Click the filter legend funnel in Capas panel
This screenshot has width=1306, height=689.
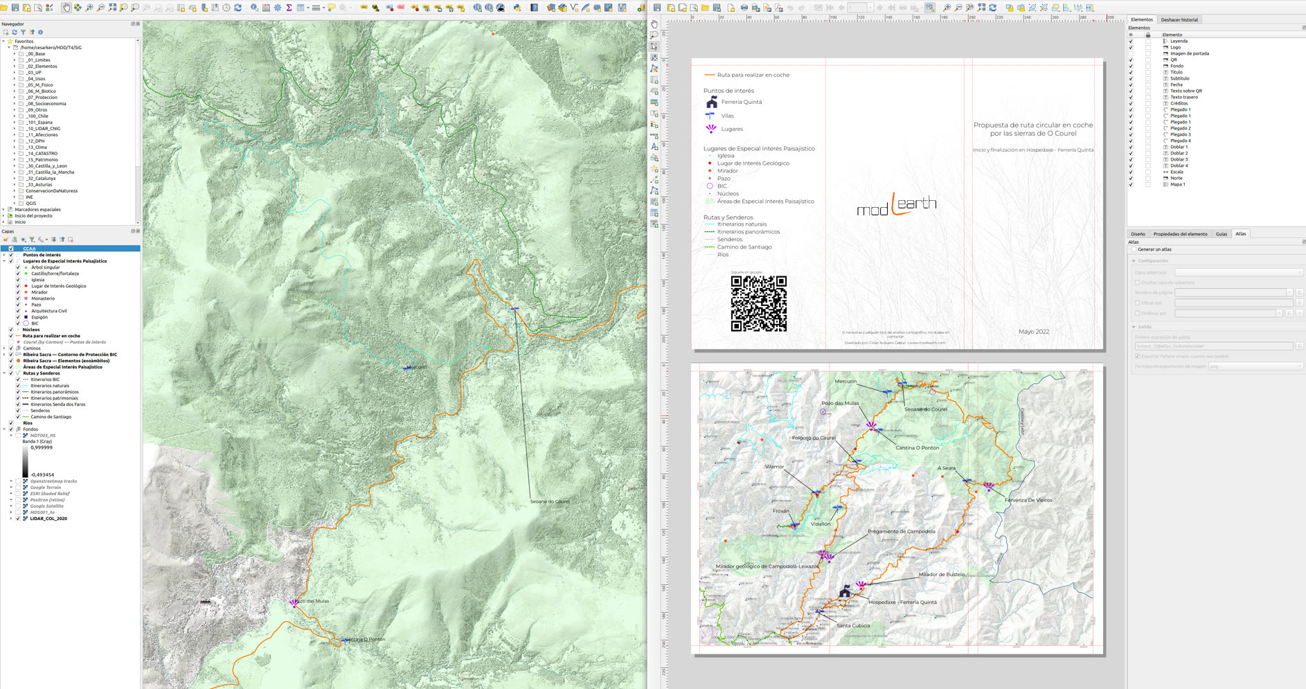point(32,240)
